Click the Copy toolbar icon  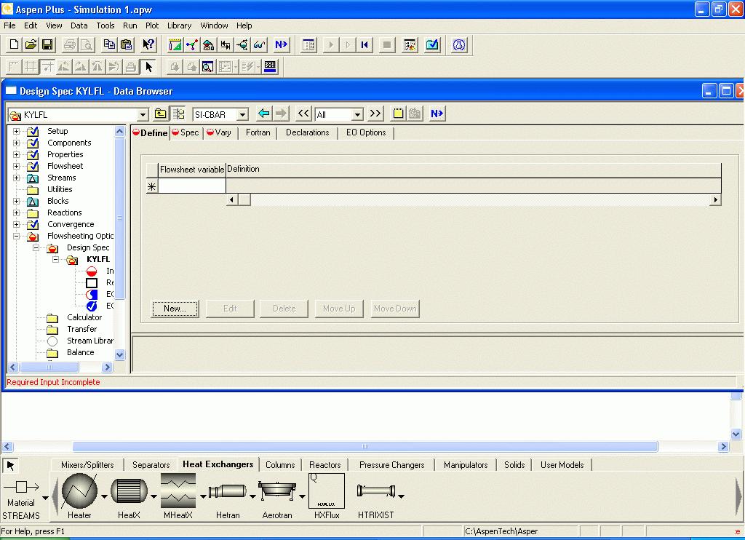coord(109,44)
